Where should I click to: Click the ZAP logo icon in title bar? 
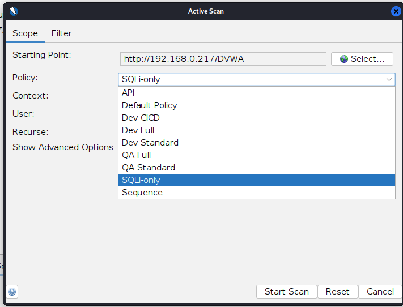point(14,11)
